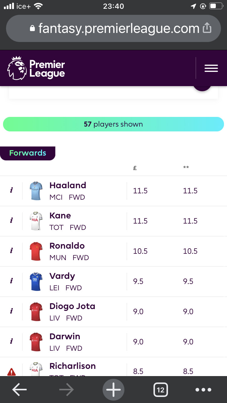227x403 pixels.
Task: Sort by the £ price column
Action: [135, 168]
